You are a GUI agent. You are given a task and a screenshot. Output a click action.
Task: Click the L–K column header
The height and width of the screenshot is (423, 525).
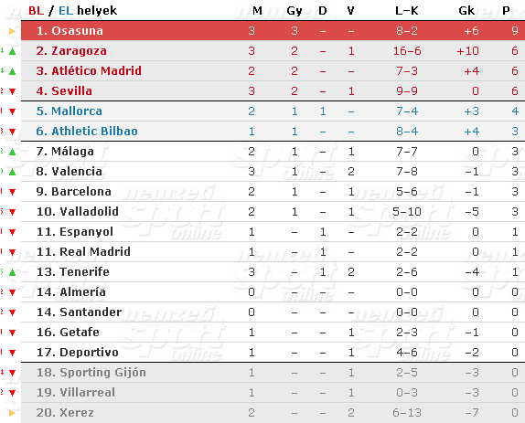tap(407, 11)
